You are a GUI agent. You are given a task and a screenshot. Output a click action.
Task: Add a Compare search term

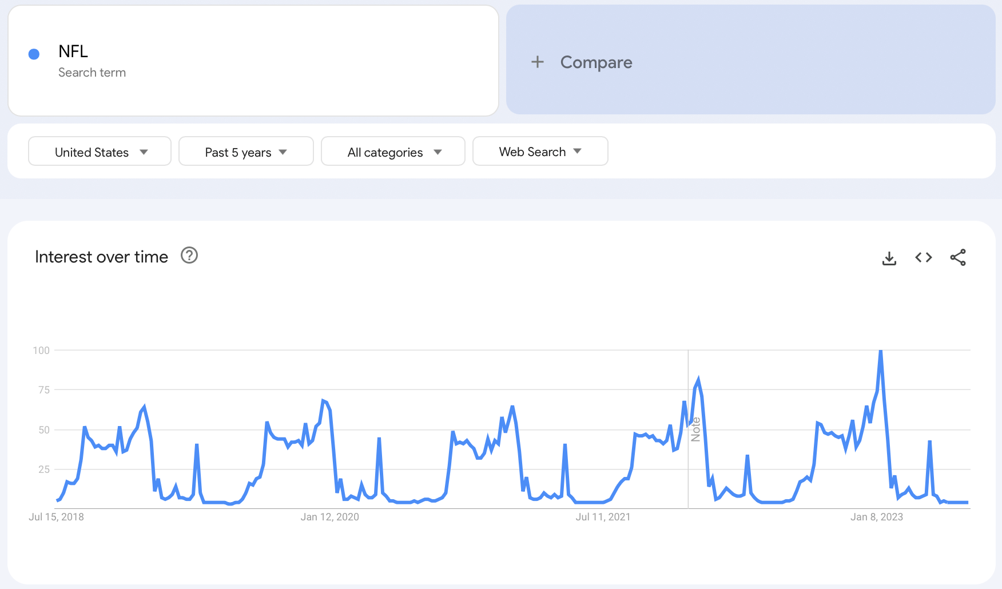point(751,60)
